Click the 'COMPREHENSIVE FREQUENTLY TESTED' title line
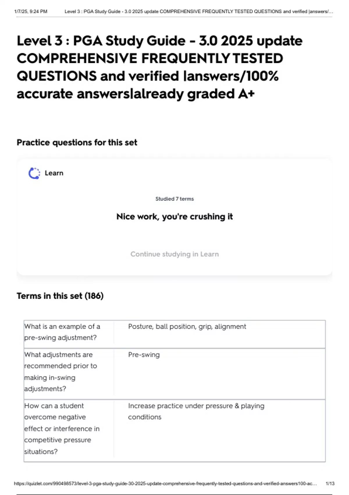The height and width of the screenshot is (495, 349). point(150,58)
